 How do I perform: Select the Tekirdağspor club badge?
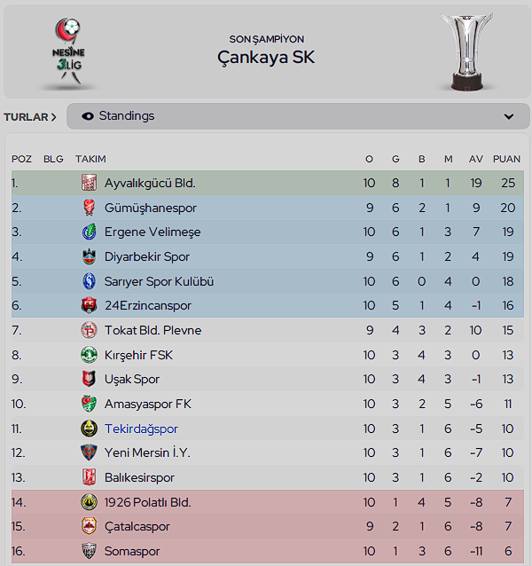(89, 428)
